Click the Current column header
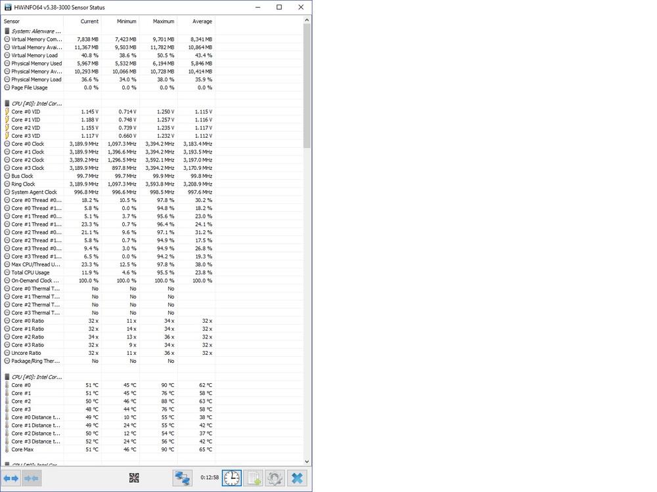 click(x=89, y=22)
